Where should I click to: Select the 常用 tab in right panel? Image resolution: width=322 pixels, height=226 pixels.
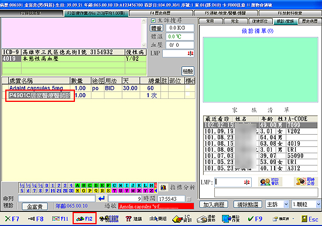point(211,21)
